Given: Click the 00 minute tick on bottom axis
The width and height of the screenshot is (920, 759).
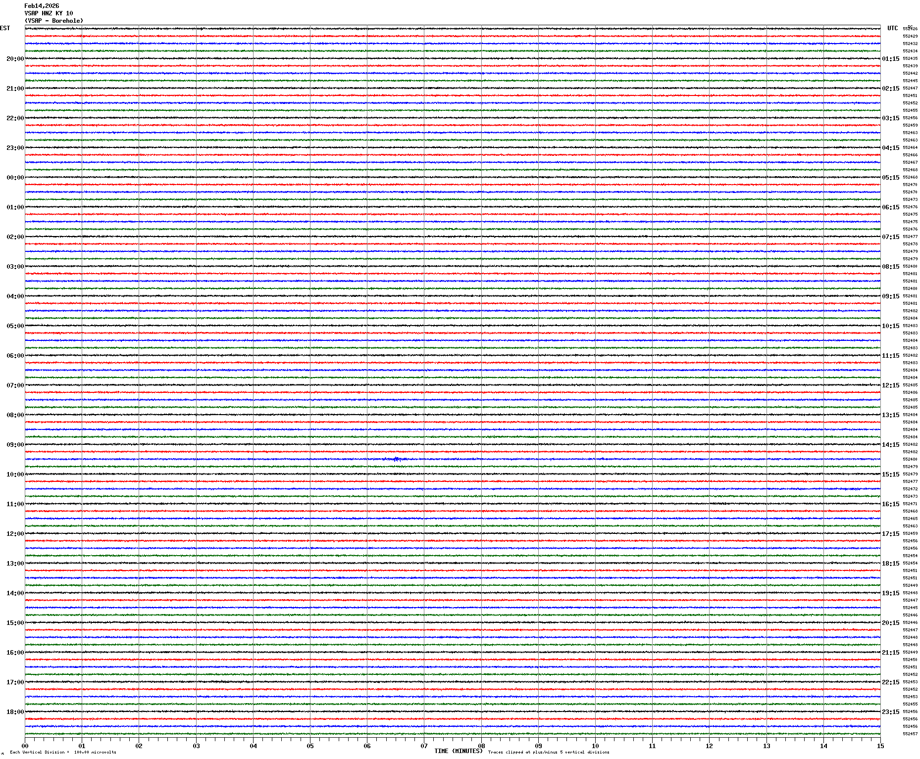Looking at the screenshot, I should click(x=25, y=746).
